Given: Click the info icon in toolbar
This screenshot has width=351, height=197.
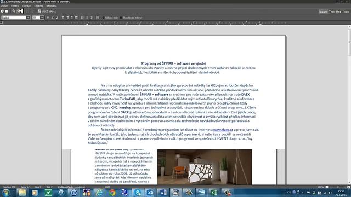Looking at the screenshot, I should point(2,11).
